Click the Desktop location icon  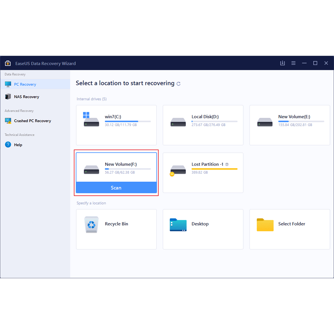point(178,225)
